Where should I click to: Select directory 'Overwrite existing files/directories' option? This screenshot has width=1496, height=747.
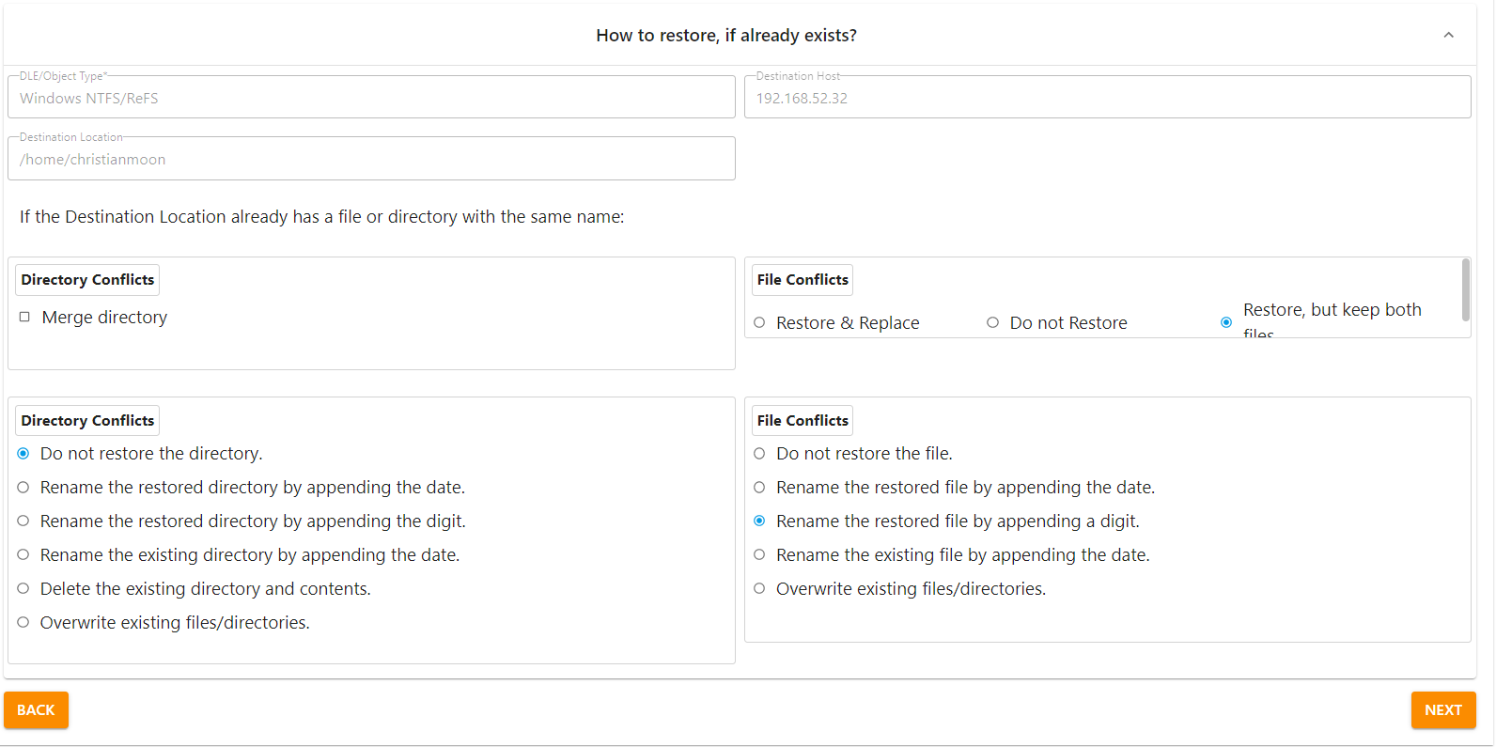tap(23, 623)
